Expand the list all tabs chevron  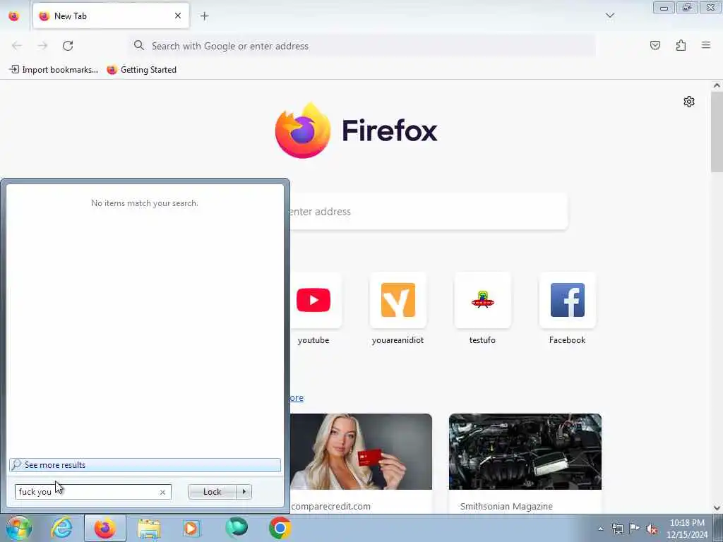(x=609, y=16)
